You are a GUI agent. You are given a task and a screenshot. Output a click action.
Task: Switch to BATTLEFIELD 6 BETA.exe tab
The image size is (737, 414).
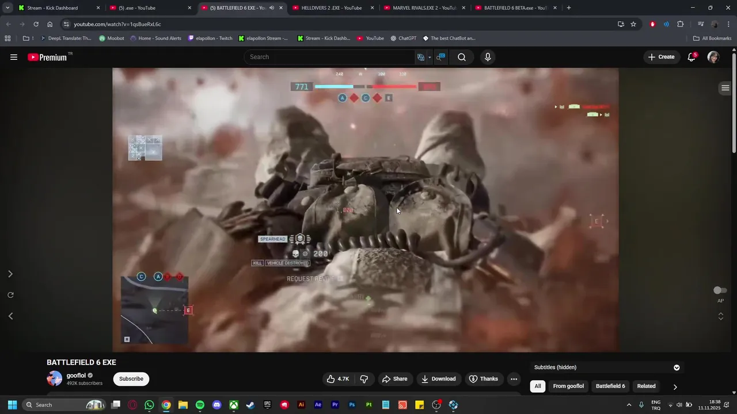tap(516, 8)
